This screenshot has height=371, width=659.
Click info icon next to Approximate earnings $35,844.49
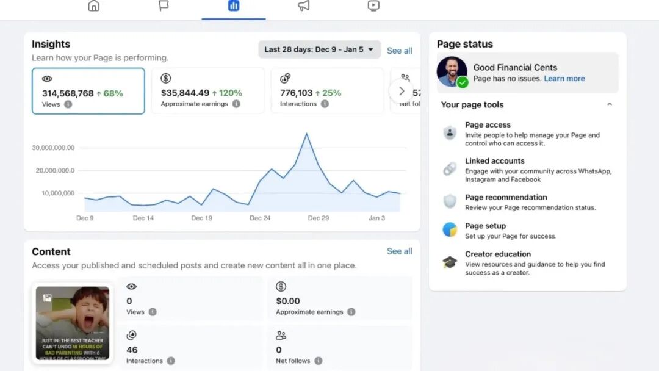pos(236,104)
